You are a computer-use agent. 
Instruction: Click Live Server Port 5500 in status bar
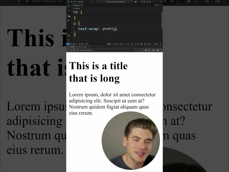[147, 44]
